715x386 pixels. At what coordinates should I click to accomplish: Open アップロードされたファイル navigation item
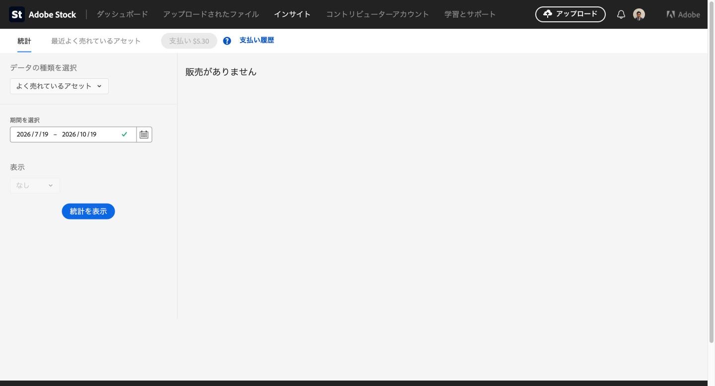211,14
